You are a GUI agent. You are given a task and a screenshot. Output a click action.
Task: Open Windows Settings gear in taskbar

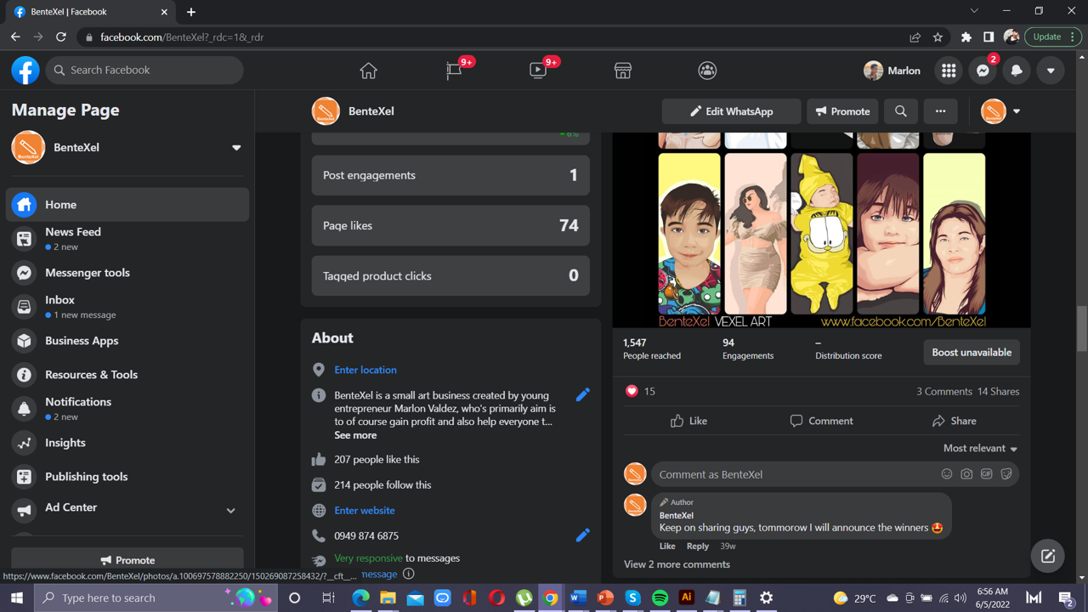[767, 598]
